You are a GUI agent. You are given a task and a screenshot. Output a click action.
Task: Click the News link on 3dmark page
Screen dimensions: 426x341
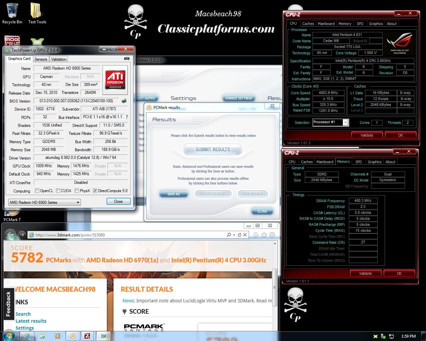click(128, 301)
